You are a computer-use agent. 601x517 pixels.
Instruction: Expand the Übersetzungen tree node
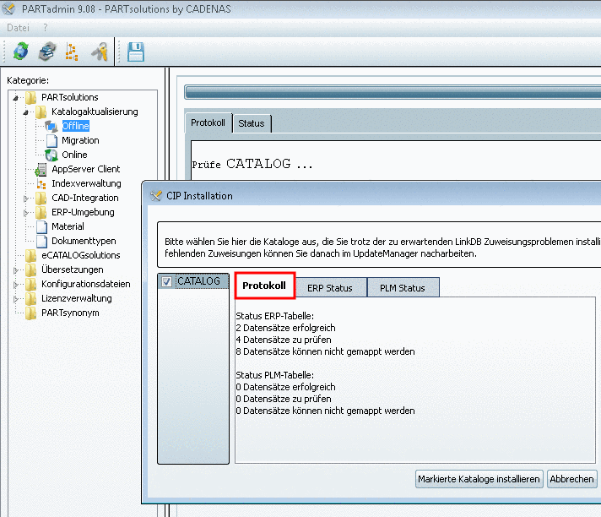16,270
